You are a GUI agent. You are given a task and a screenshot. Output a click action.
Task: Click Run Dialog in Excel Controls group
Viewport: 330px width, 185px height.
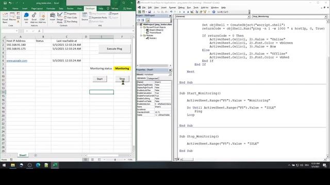pos(71,22)
